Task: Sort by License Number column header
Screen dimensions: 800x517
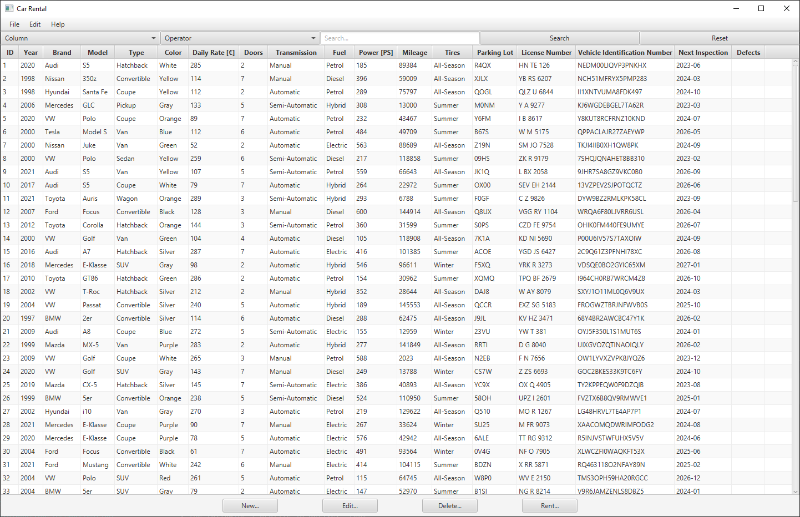Action: (x=546, y=53)
